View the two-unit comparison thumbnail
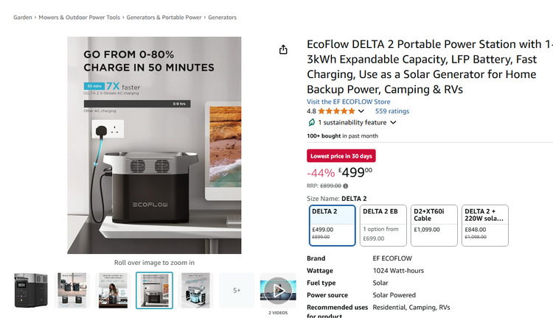This screenshot has width=553, height=318. [x=72, y=291]
